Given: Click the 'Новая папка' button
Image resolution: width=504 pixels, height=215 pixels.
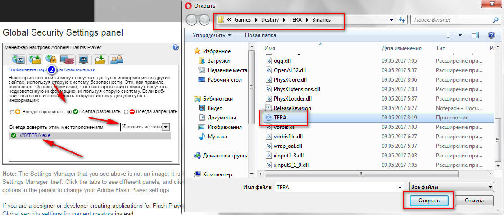Looking at the screenshot, I should (x=260, y=35).
